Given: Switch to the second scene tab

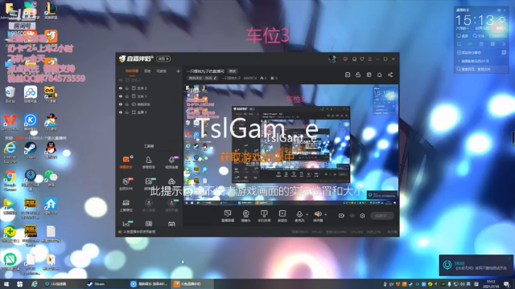Looking at the screenshot, I should coord(147,71).
